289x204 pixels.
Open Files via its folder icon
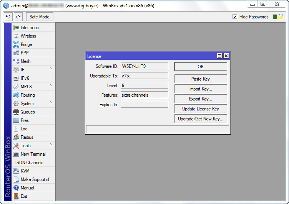[x=16, y=120]
